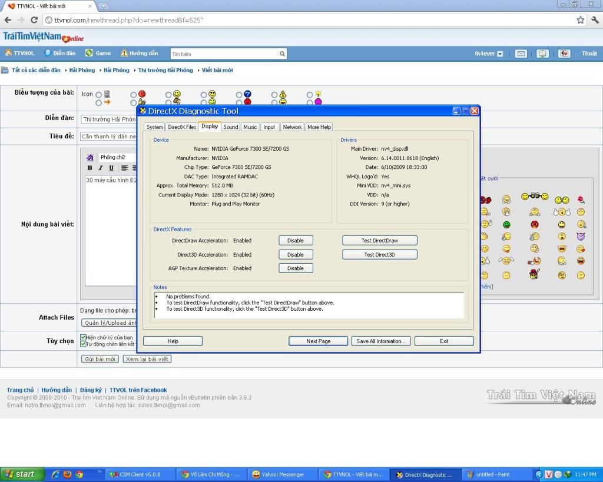This screenshot has height=482, width=603.
Task: Click the 'Thoát' logout link
Action: [x=589, y=54]
